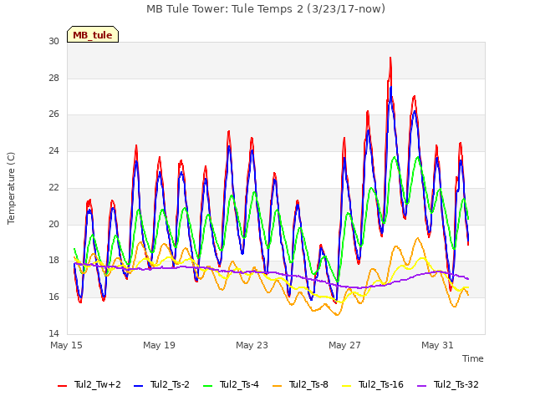This screenshot has height=401, width=535.
Task: Click the 24 y-axis tick label
Action: [x=53, y=150]
